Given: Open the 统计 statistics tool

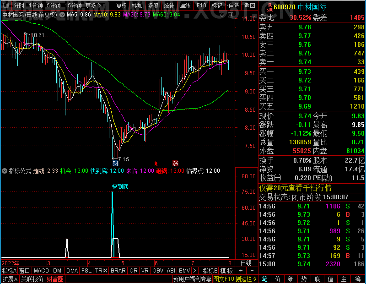Looking at the screenshot, I should [169, 5].
